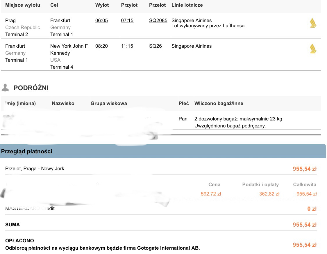This screenshot has width=327, height=254.
Task: Select the Przegląd płatności section header
Action: [x=163, y=151]
